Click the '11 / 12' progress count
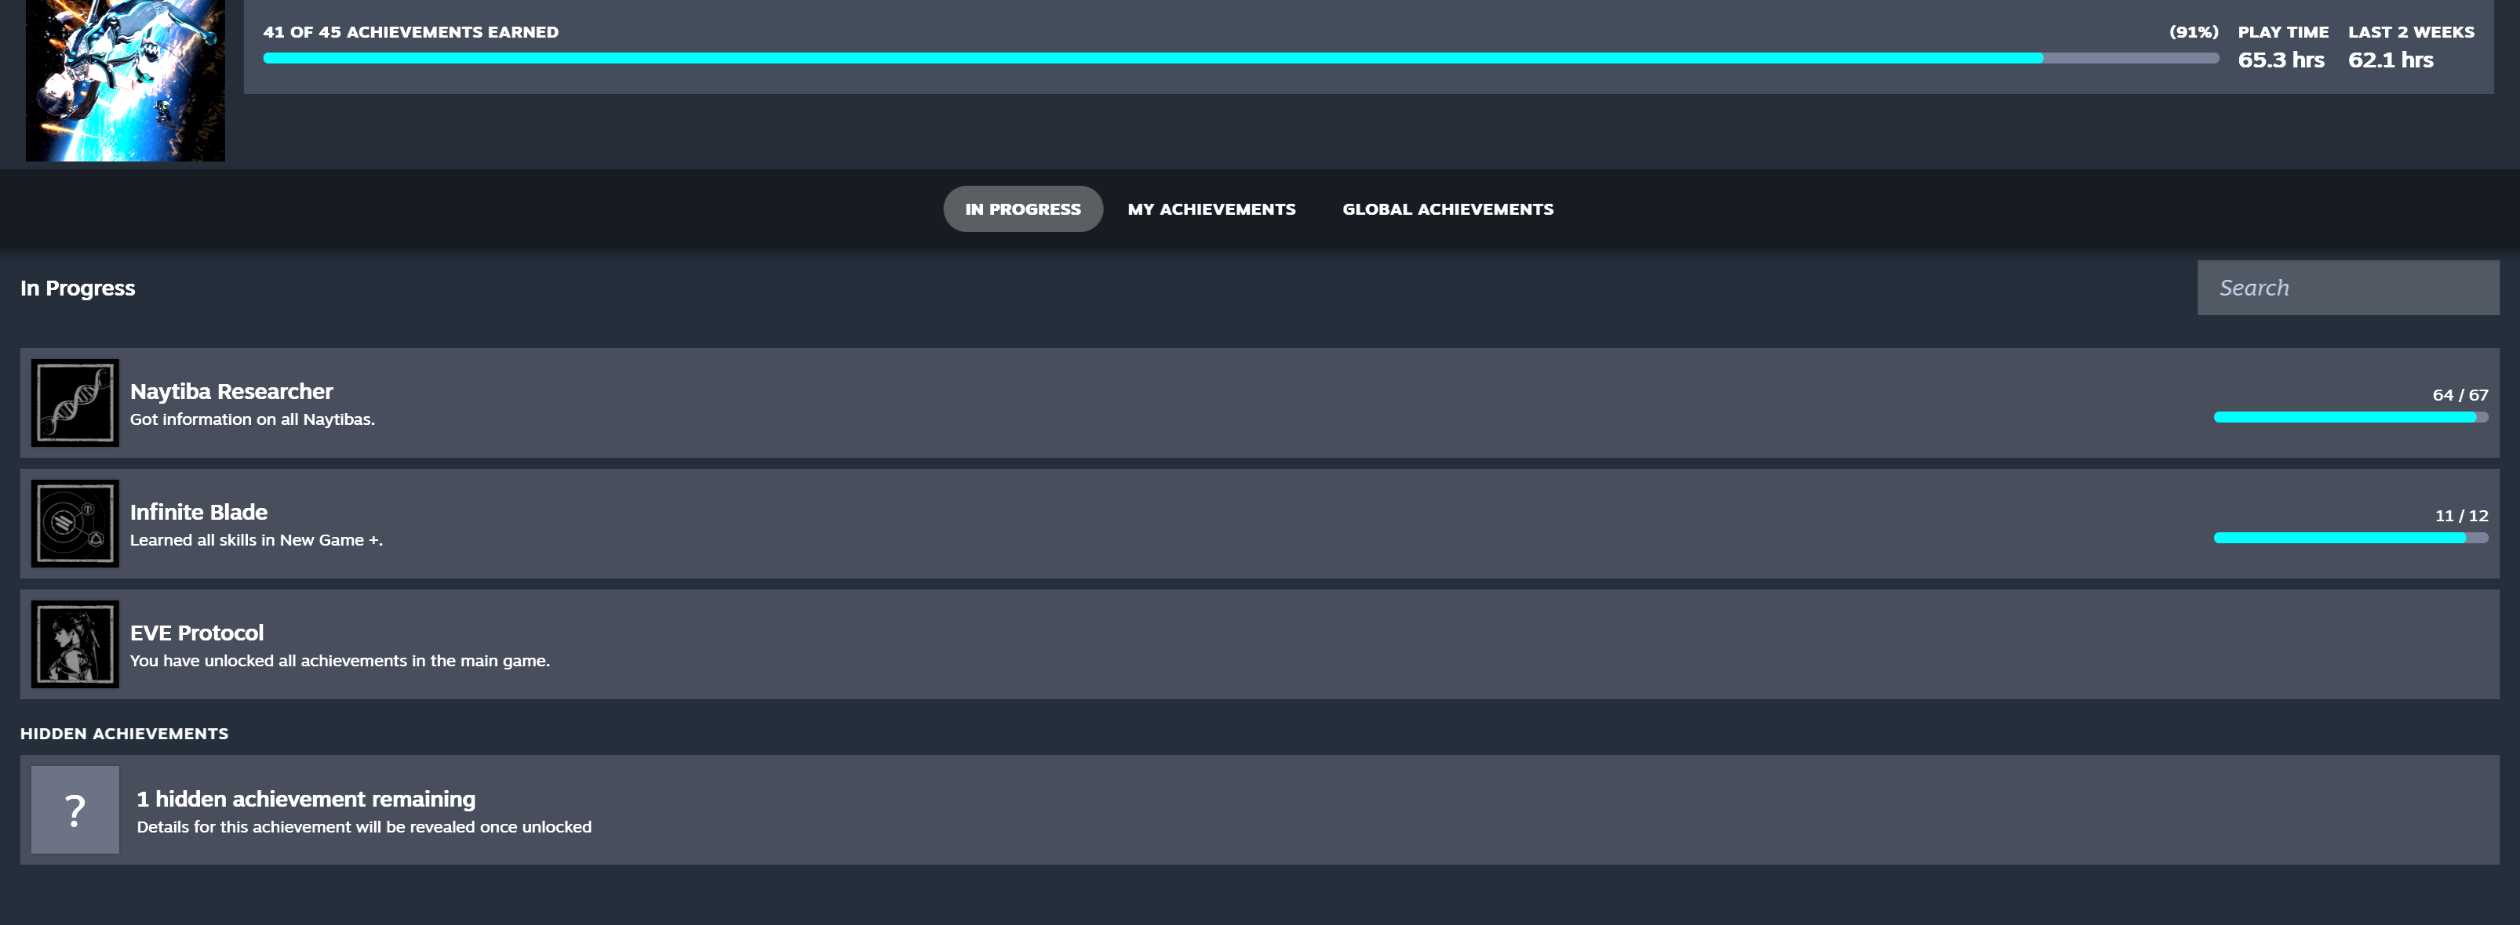2520x925 pixels. [x=2461, y=515]
